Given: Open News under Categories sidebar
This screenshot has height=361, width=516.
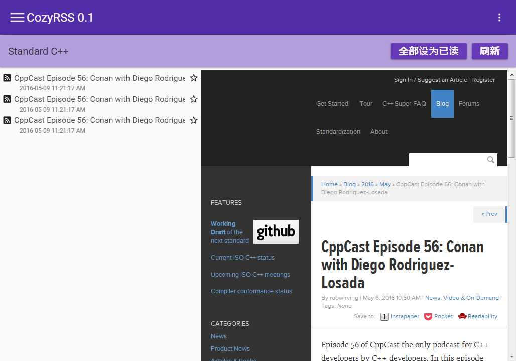Looking at the screenshot, I should (x=219, y=336).
